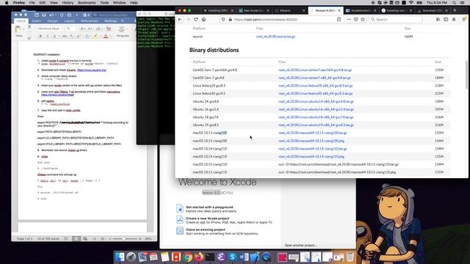Open the Word font size dropdown
Viewport: 470px width, 264px height.
tap(76, 29)
